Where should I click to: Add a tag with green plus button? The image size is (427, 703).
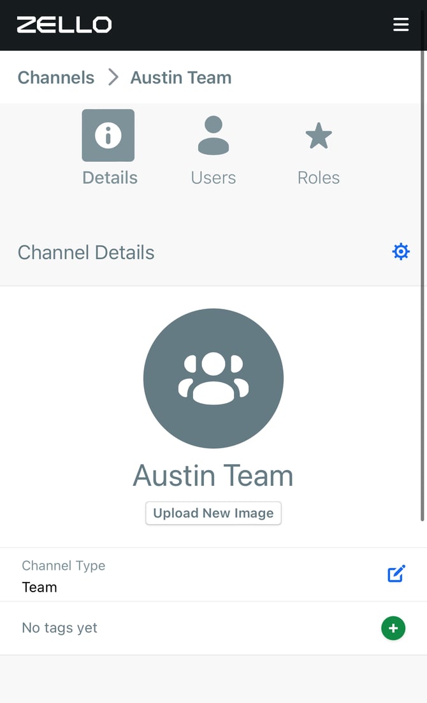[x=393, y=628]
